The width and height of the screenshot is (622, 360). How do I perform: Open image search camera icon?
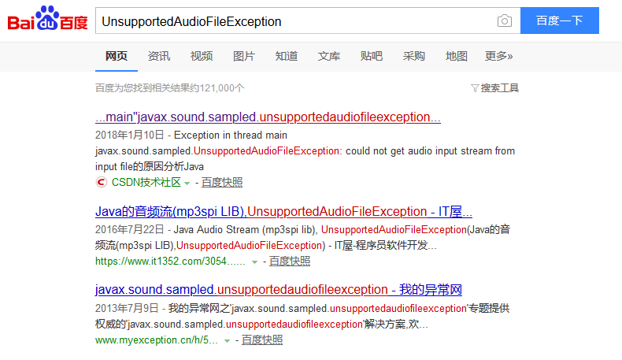tap(504, 20)
